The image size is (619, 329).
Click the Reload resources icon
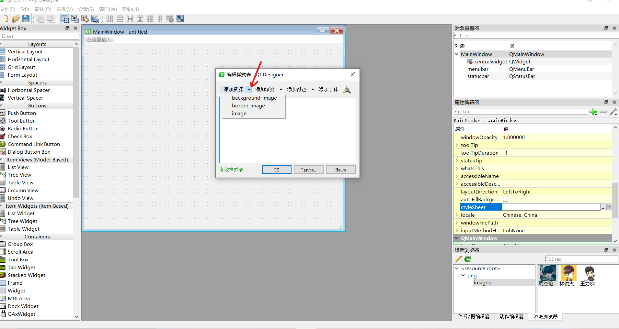pos(467,259)
